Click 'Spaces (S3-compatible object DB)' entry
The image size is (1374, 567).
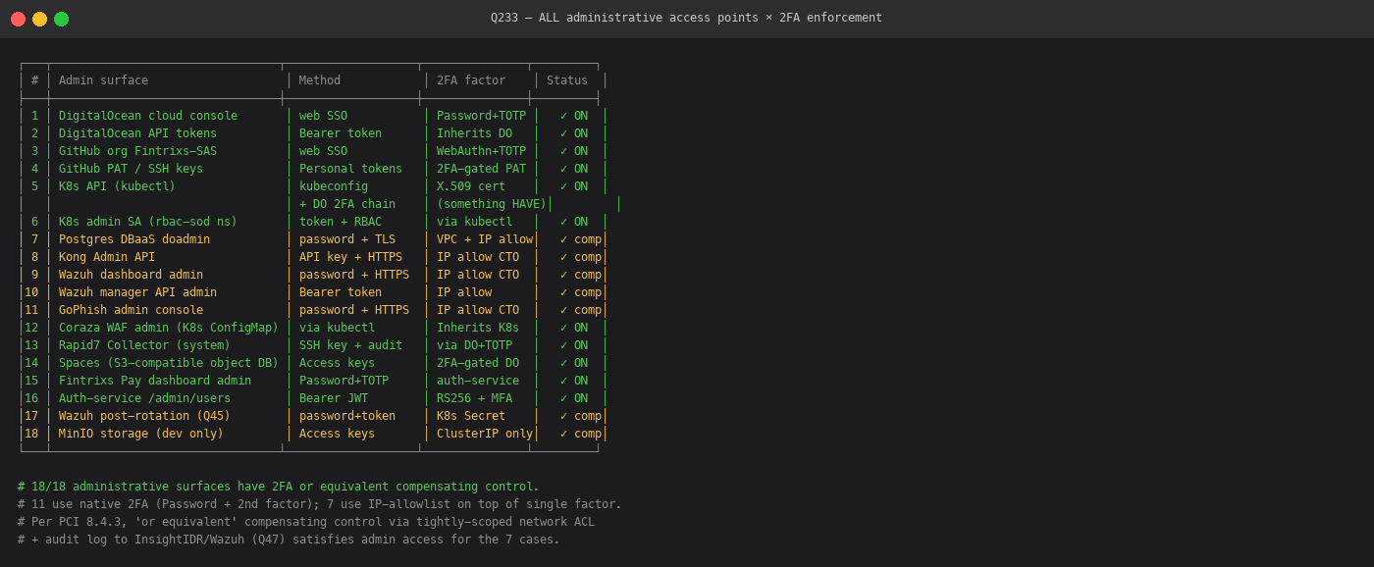click(x=169, y=363)
